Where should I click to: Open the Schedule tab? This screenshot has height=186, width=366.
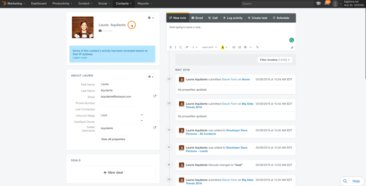[x=281, y=18]
